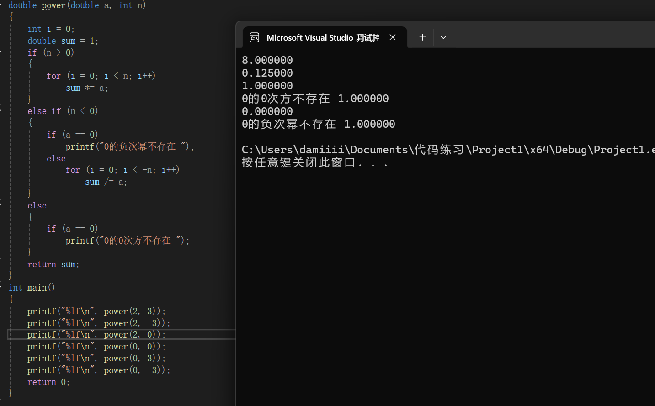Click the 'for (i = 0; i < n; i++)' loop line
655x406 pixels.
coord(101,76)
